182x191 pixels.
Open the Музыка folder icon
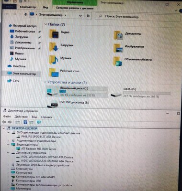[54, 60]
